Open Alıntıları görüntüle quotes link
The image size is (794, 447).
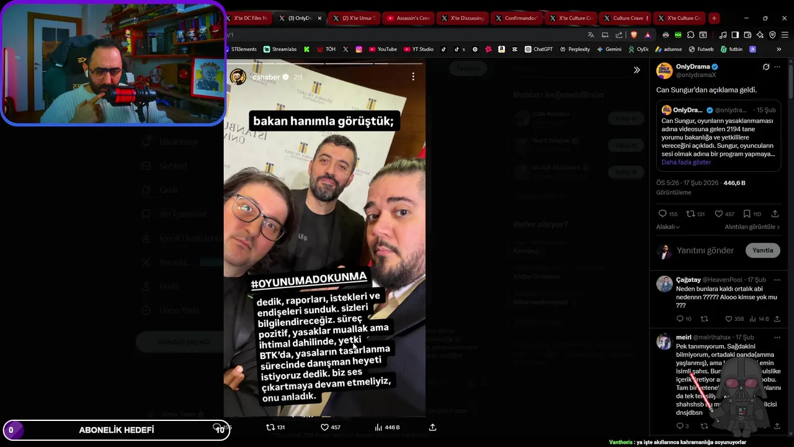pos(752,227)
